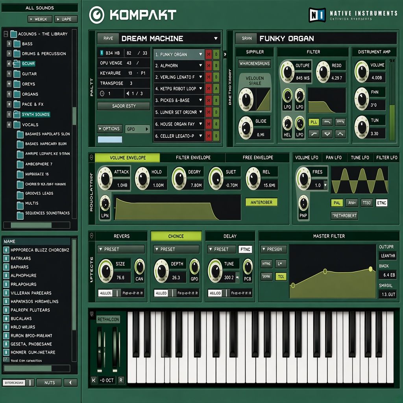Select the upward peak filter type button
403x403 pixels.
pyautogui.click(x=340, y=134)
